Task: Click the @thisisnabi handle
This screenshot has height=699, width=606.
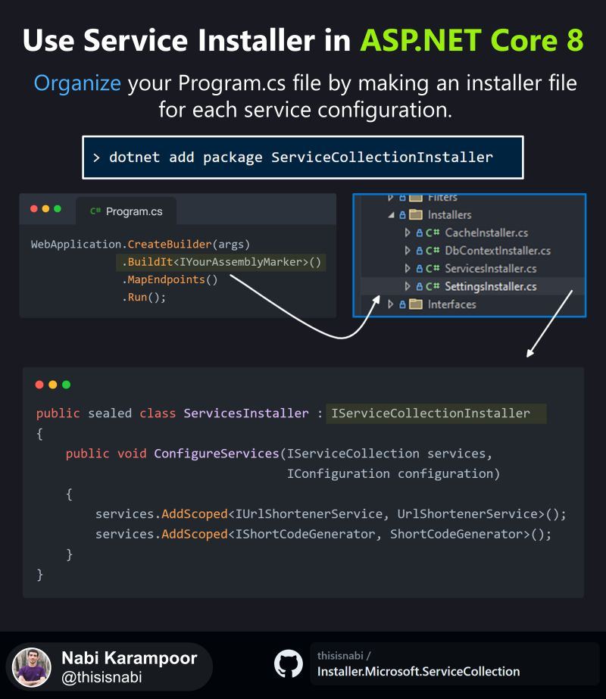Action: click(102, 677)
